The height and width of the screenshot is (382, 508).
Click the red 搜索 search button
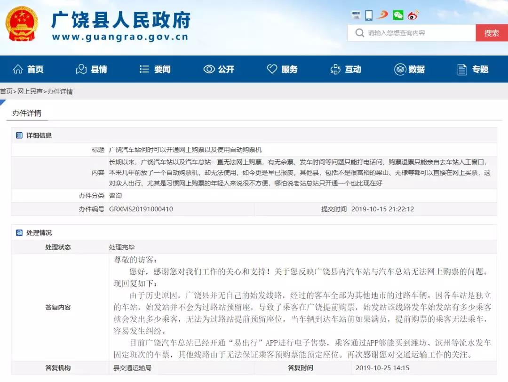click(x=492, y=33)
